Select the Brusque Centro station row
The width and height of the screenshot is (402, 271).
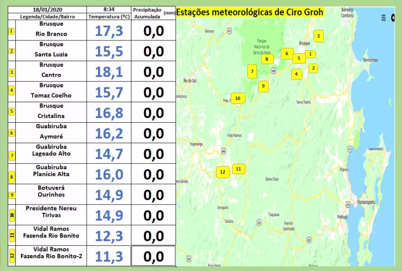[x=51, y=70]
